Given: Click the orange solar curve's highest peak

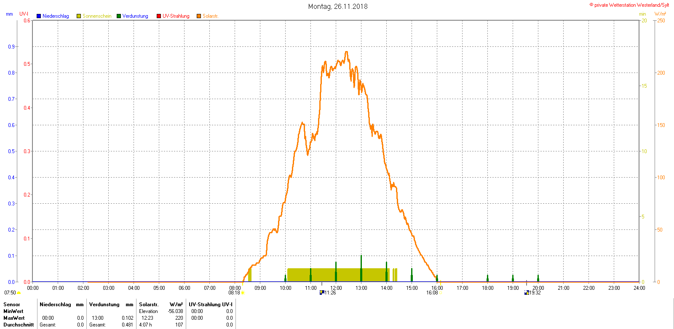Looking at the screenshot, I should [x=346, y=52].
